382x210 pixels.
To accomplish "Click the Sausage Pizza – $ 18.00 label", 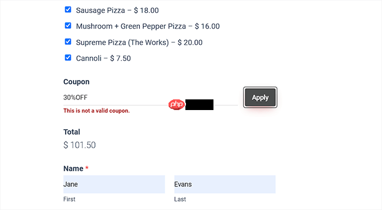I will pyautogui.click(x=117, y=11).
